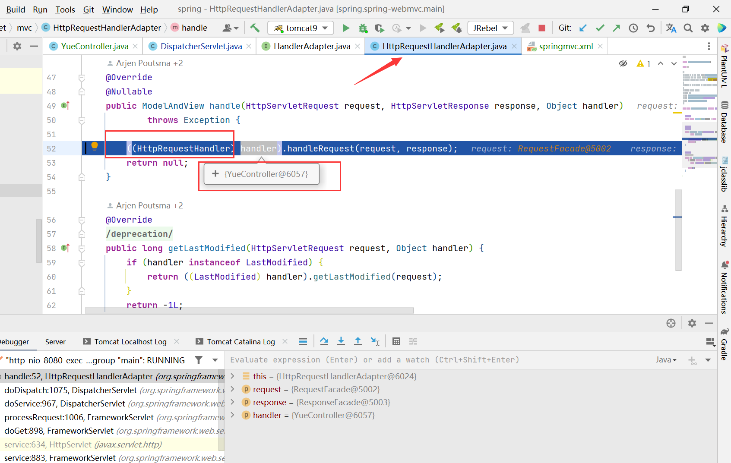
Task: Open the Gradle side panel
Action: [x=725, y=344]
